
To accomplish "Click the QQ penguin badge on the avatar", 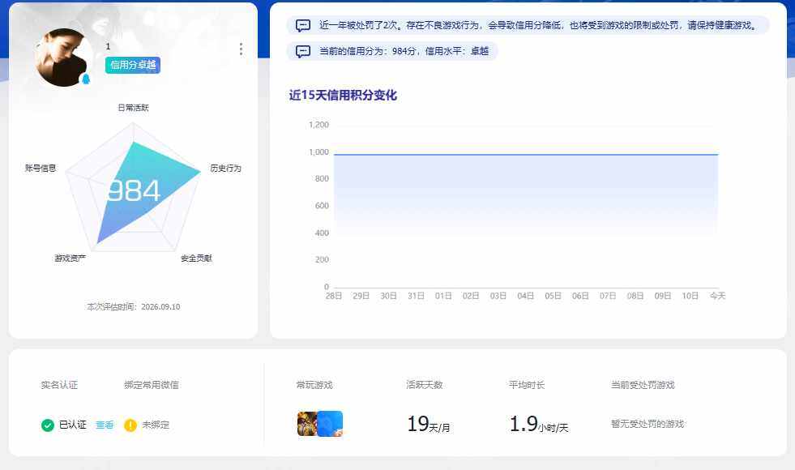I will pos(86,79).
